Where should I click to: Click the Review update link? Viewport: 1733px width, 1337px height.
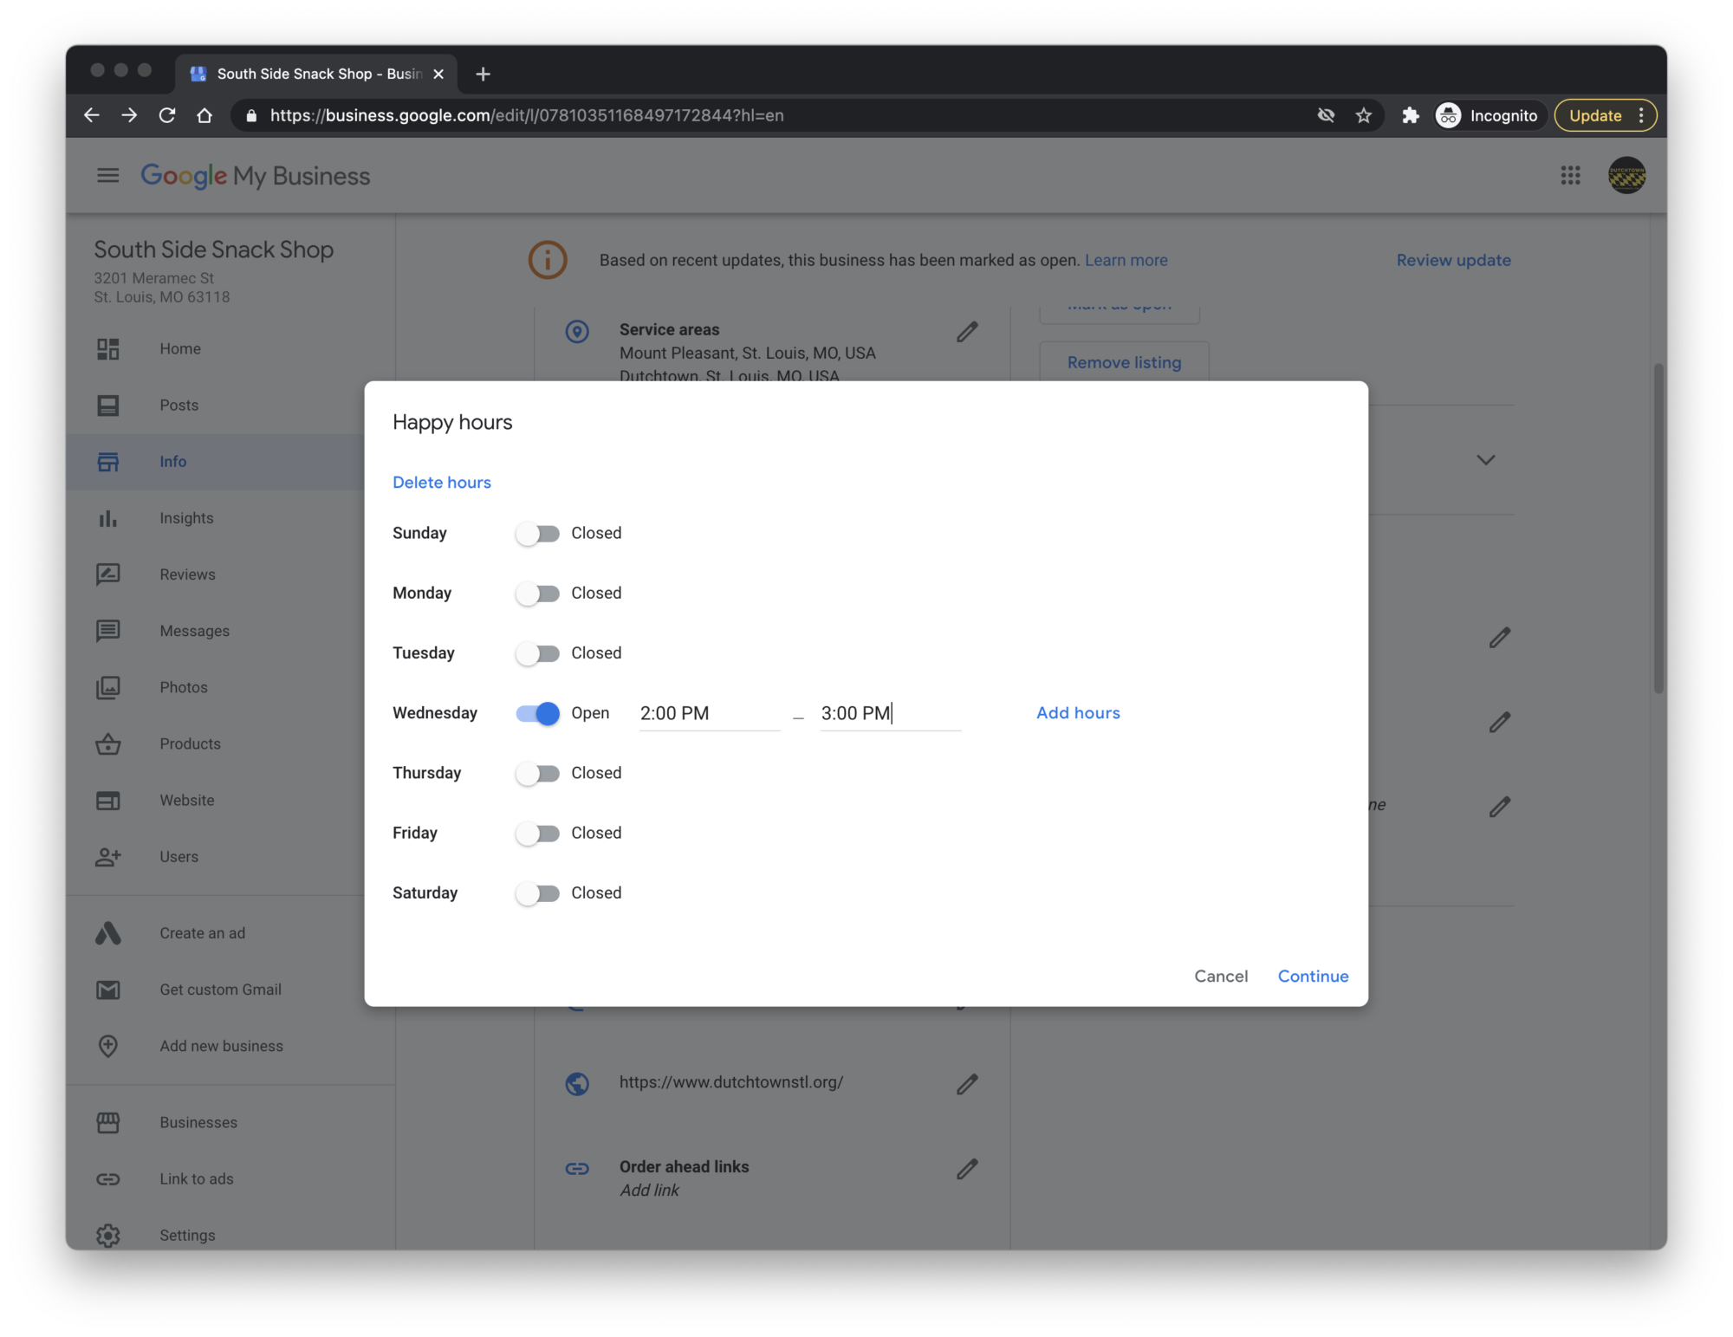tap(1453, 260)
